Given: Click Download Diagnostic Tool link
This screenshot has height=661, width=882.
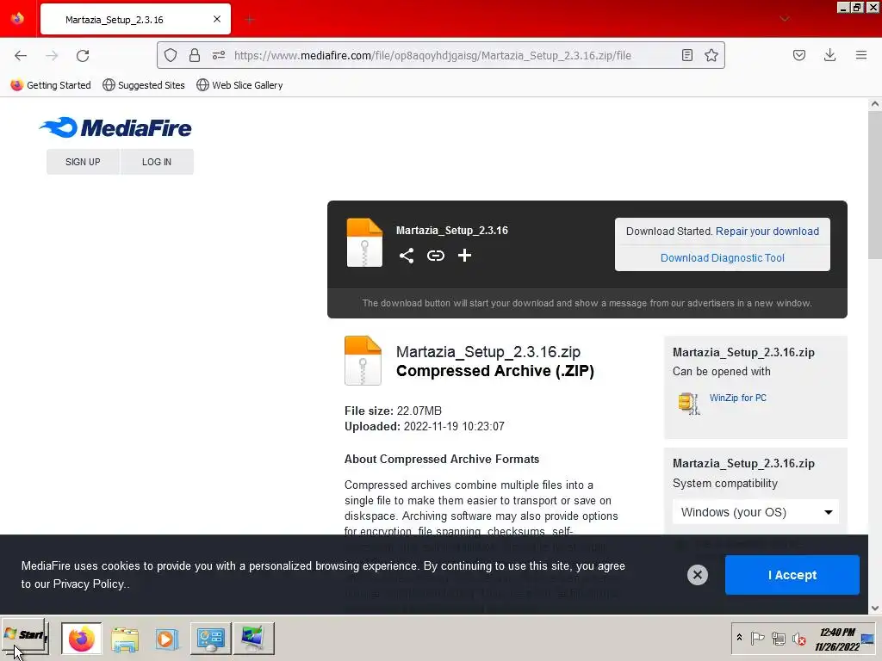Looking at the screenshot, I should coord(723,258).
